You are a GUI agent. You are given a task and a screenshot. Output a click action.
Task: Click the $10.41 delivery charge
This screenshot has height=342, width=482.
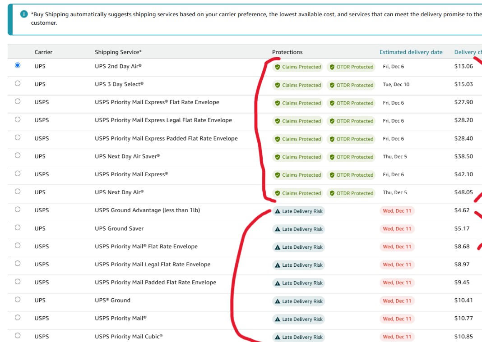click(x=463, y=300)
